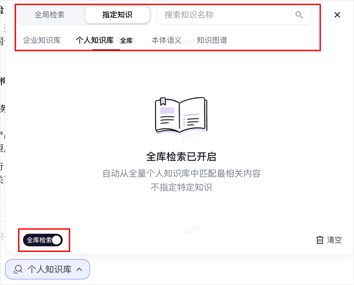Image resolution: width=354 pixels, height=285 pixels.
Task: Click the magnifier search icon
Action: (x=299, y=15)
